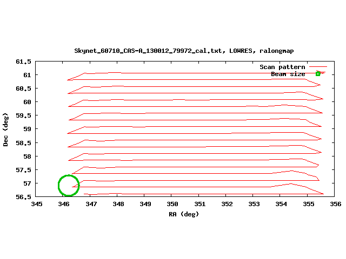Click the x-axis tick label 352
This screenshot has height=259, width=346.
click(227, 204)
